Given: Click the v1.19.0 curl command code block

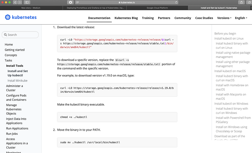Looking at the screenshot, I should [117, 90].
